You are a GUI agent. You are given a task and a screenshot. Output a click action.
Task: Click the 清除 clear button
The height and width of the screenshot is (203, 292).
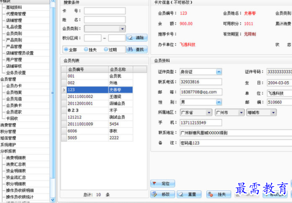pyautogui.click(x=137, y=38)
